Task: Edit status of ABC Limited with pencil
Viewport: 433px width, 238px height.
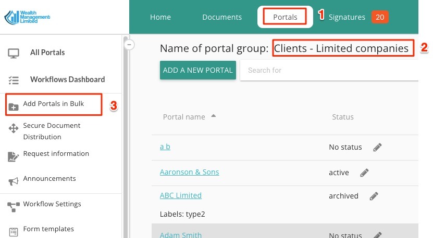Action: click(374, 196)
